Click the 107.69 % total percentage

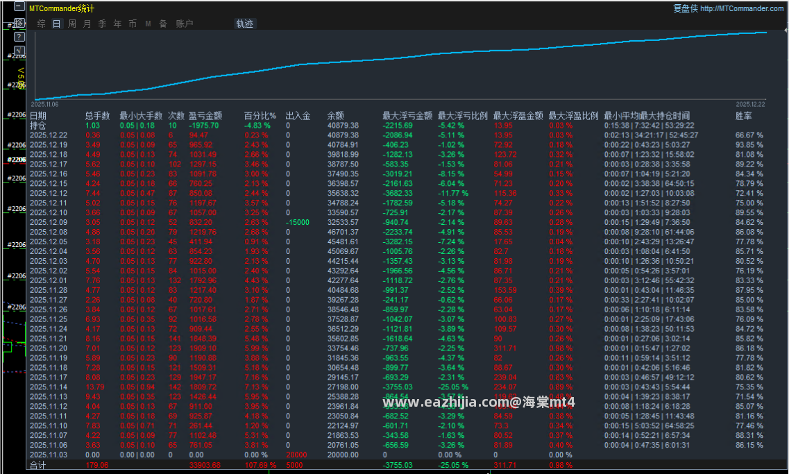[x=260, y=465]
